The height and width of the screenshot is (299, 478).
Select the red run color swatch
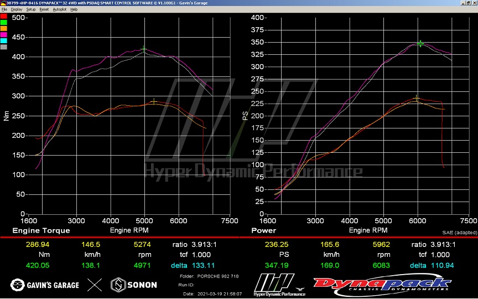coord(4,16)
